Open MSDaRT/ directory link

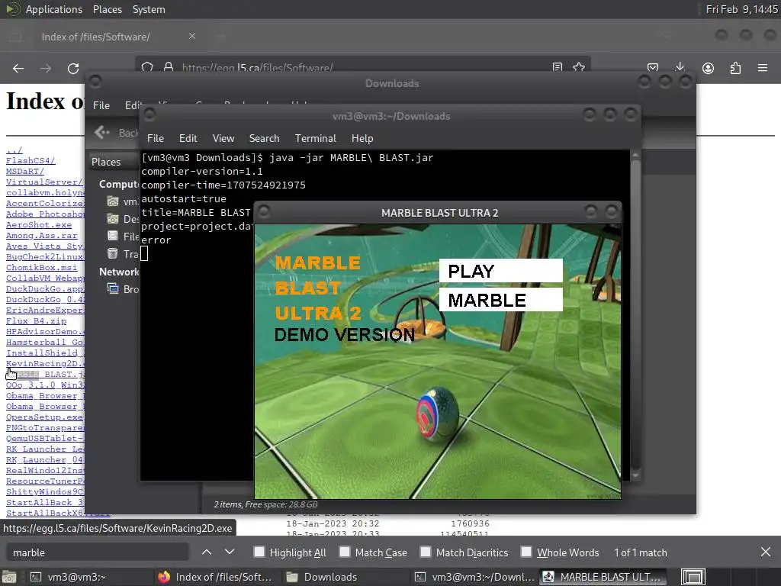pyautogui.click(x=25, y=172)
